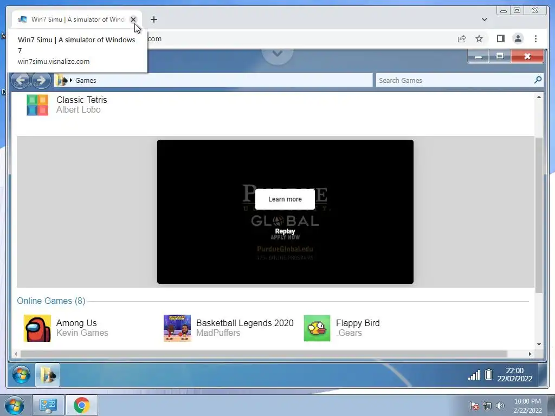Image resolution: width=555 pixels, height=416 pixels.
Task: Click the Action Center flag tray icon
Action: tap(474, 406)
